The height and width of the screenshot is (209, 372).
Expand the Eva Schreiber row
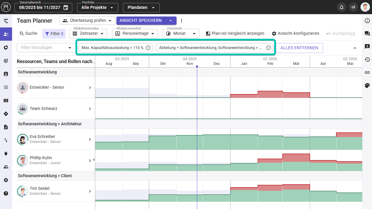(x=90, y=139)
